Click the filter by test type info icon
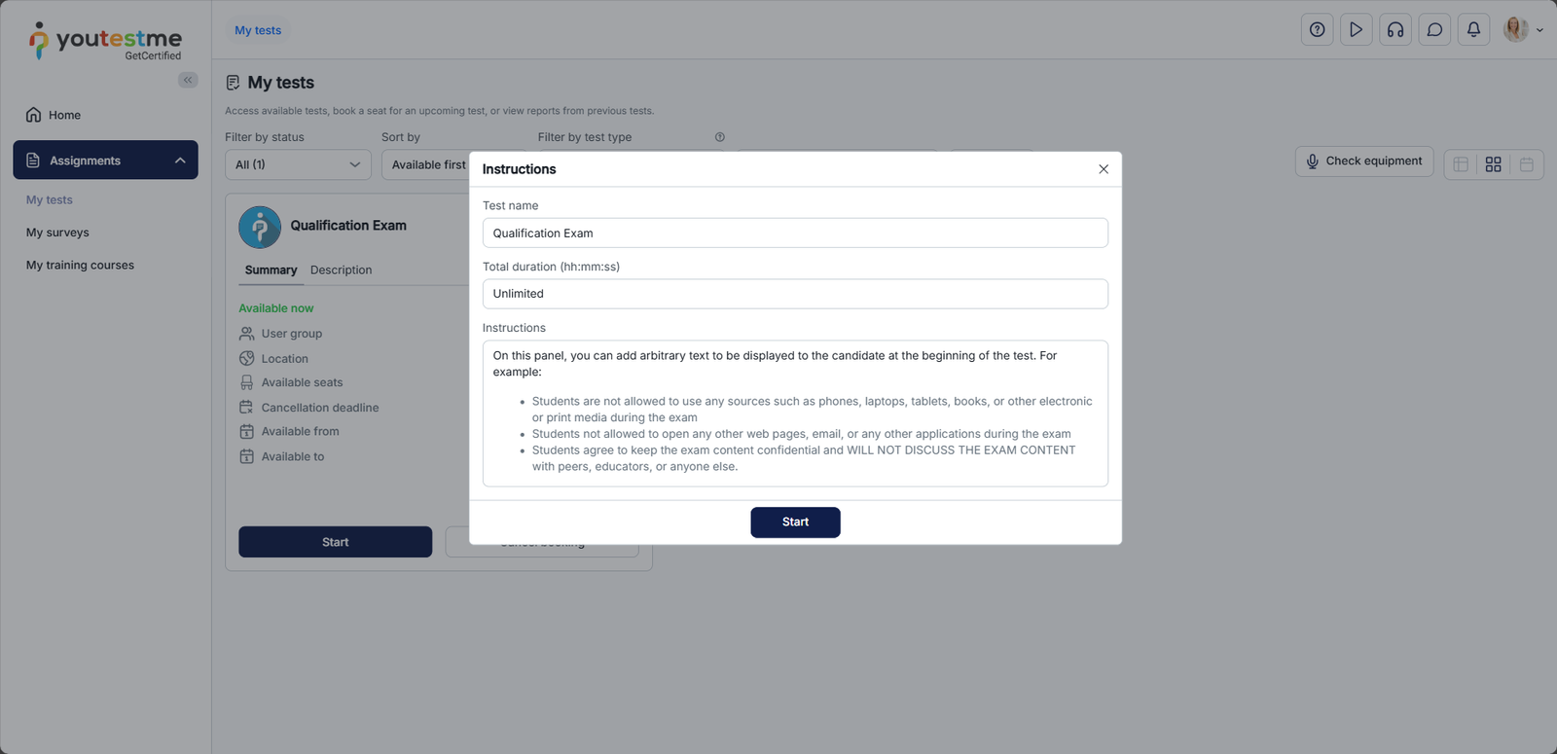 point(720,137)
